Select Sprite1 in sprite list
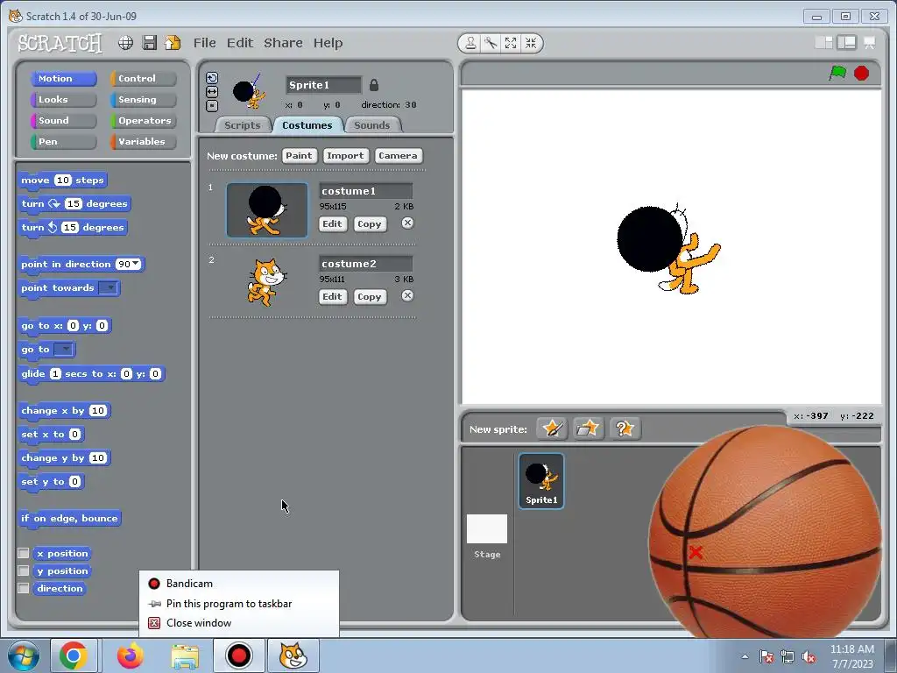This screenshot has width=897, height=673. tap(541, 481)
